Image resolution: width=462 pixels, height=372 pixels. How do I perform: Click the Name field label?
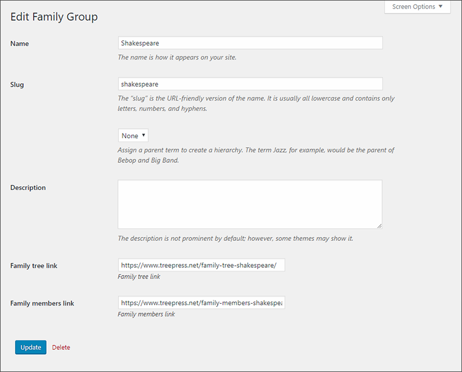tap(20, 44)
